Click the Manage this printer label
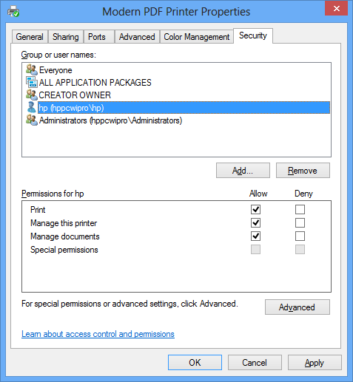The width and height of the screenshot is (353, 382). click(64, 223)
